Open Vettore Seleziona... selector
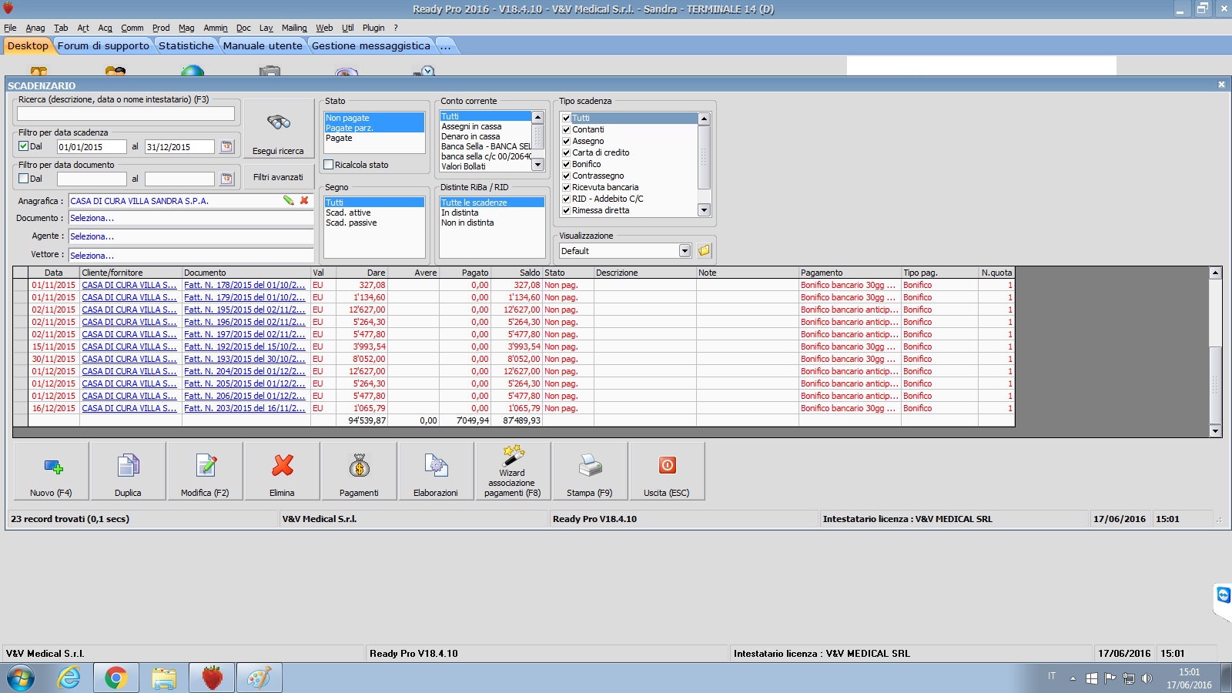This screenshot has height=693, width=1232. coord(191,255)
